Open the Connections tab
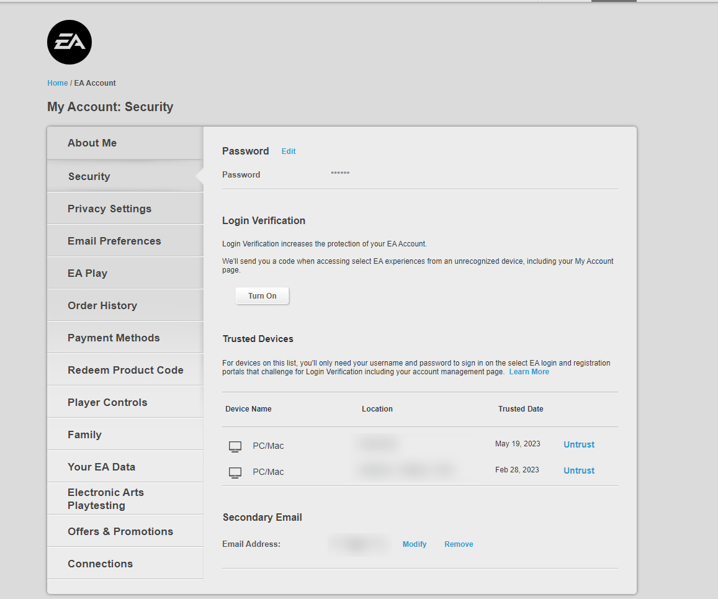718x599 pixels. (x=100, y=564)
